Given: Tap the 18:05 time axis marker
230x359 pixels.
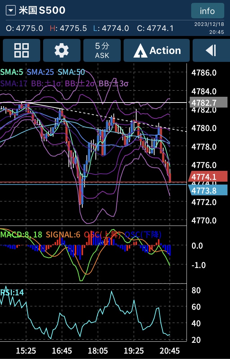Looking at the screenshot, I should [x=98, y=350].
